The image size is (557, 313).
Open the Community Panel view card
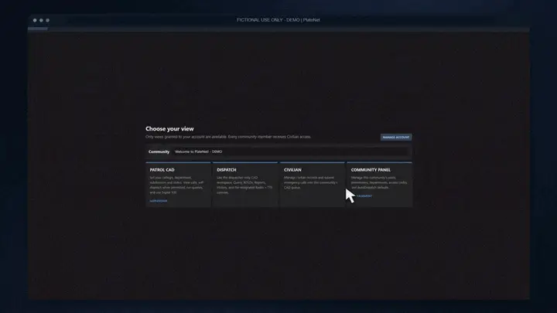pos(380,185)
